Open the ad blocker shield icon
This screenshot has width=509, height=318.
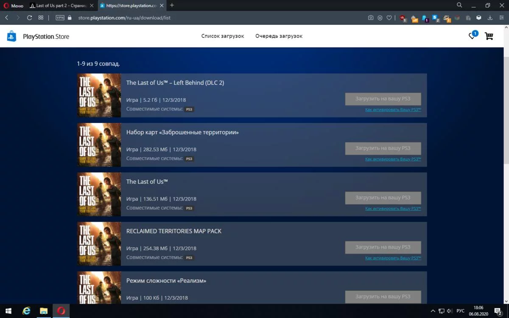click(x=380, y=18)
